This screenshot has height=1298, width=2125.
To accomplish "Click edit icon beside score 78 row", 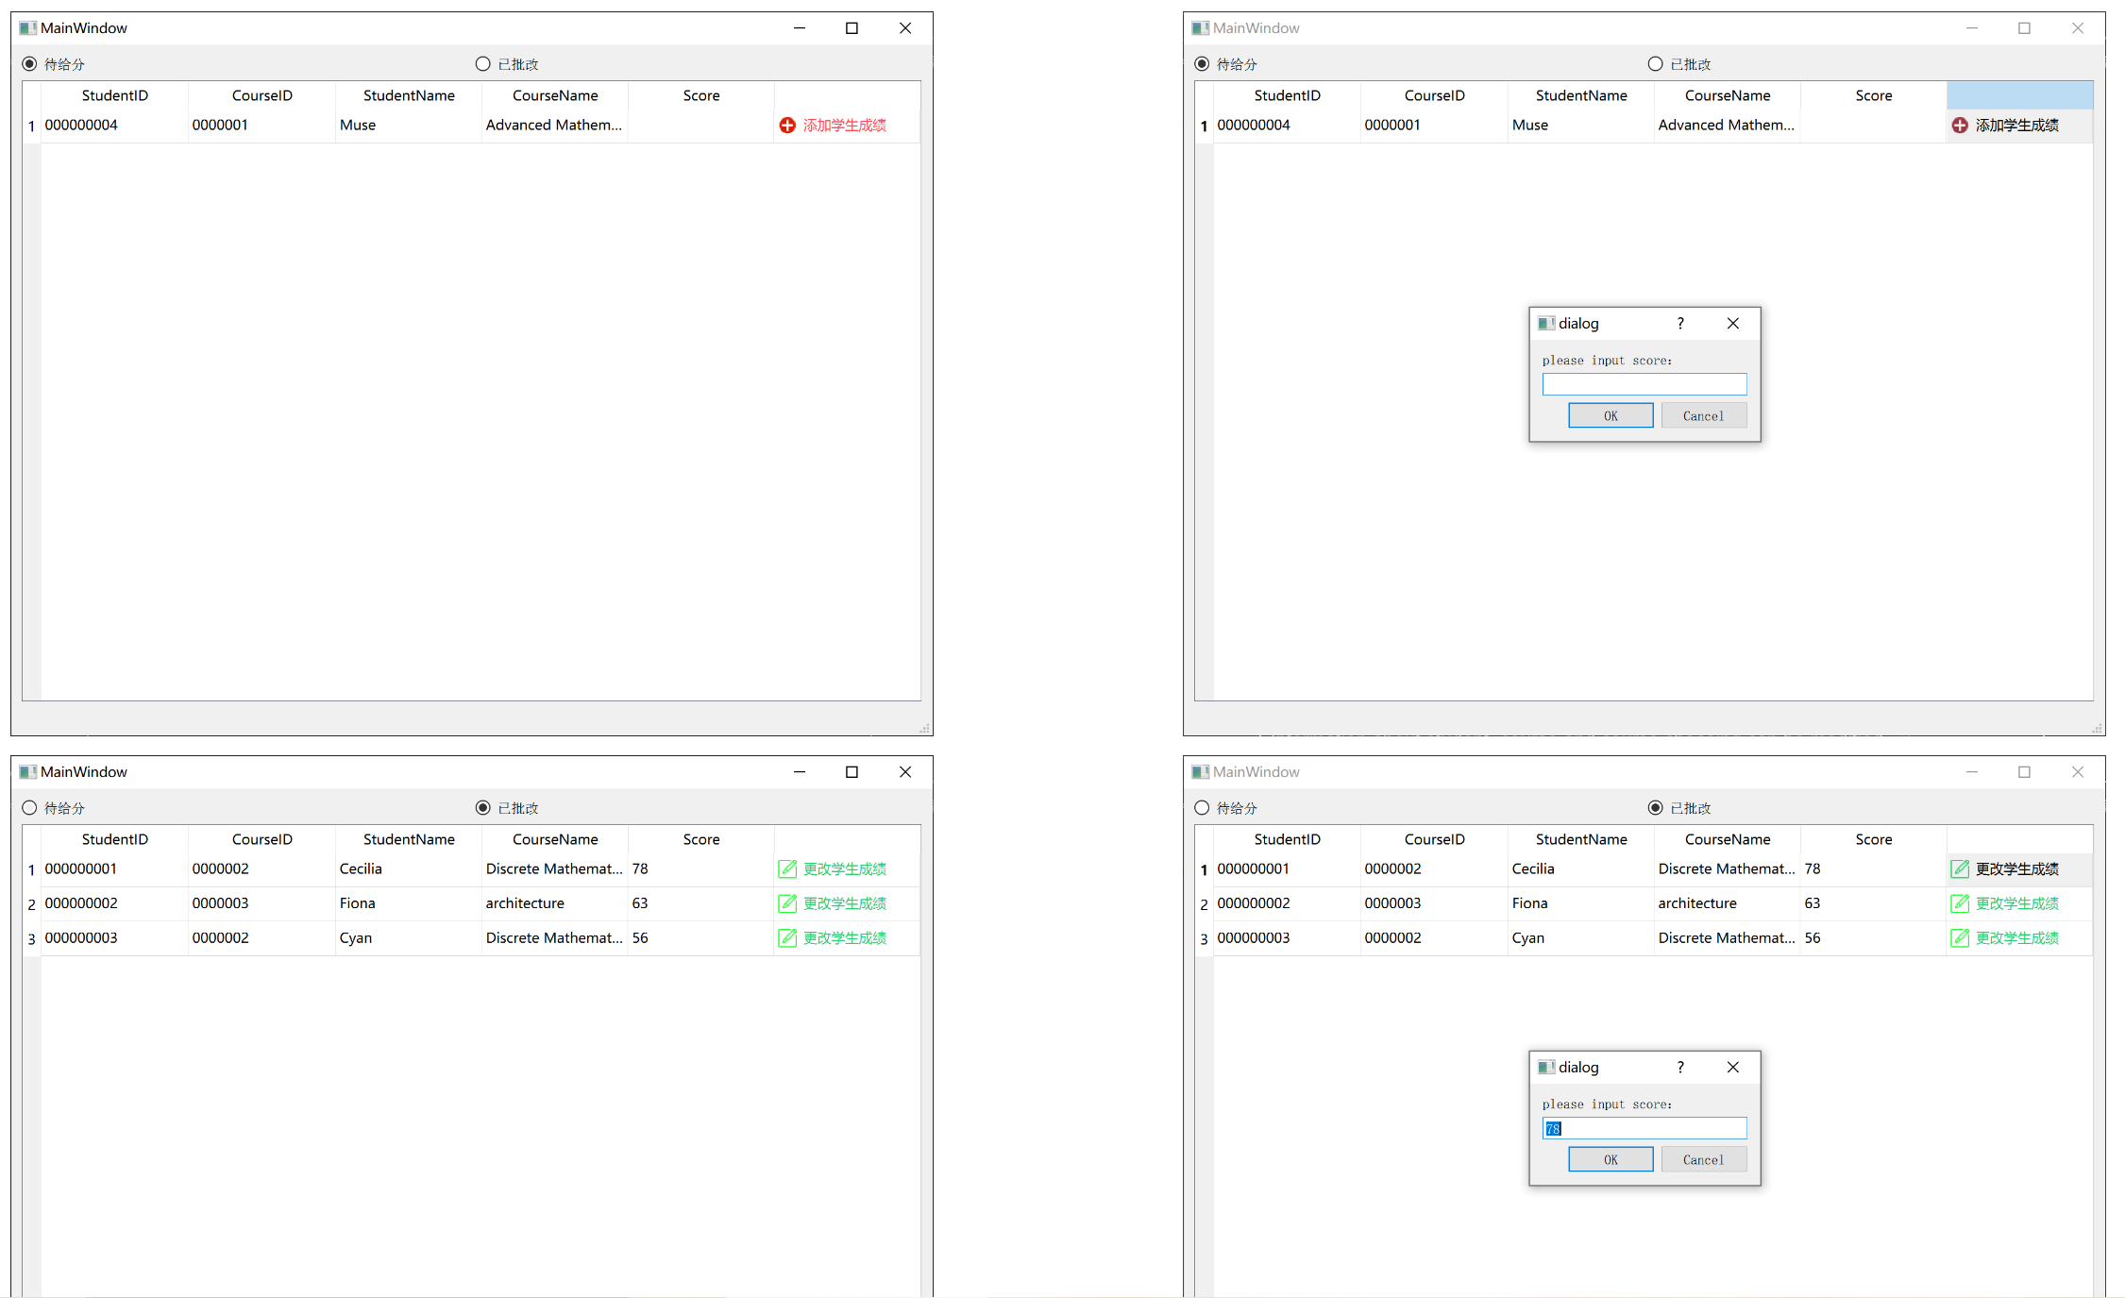I will [x=1961, y=868].
